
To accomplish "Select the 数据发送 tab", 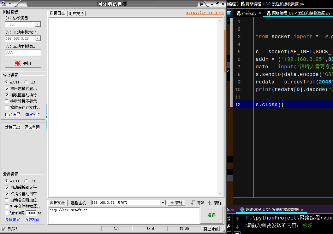I will (x=57, y=203).
